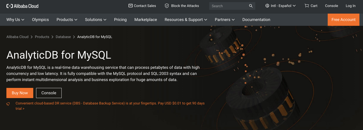363x130 pixels.
Task: Go to the Pricing page
Action: coord(121,19)
